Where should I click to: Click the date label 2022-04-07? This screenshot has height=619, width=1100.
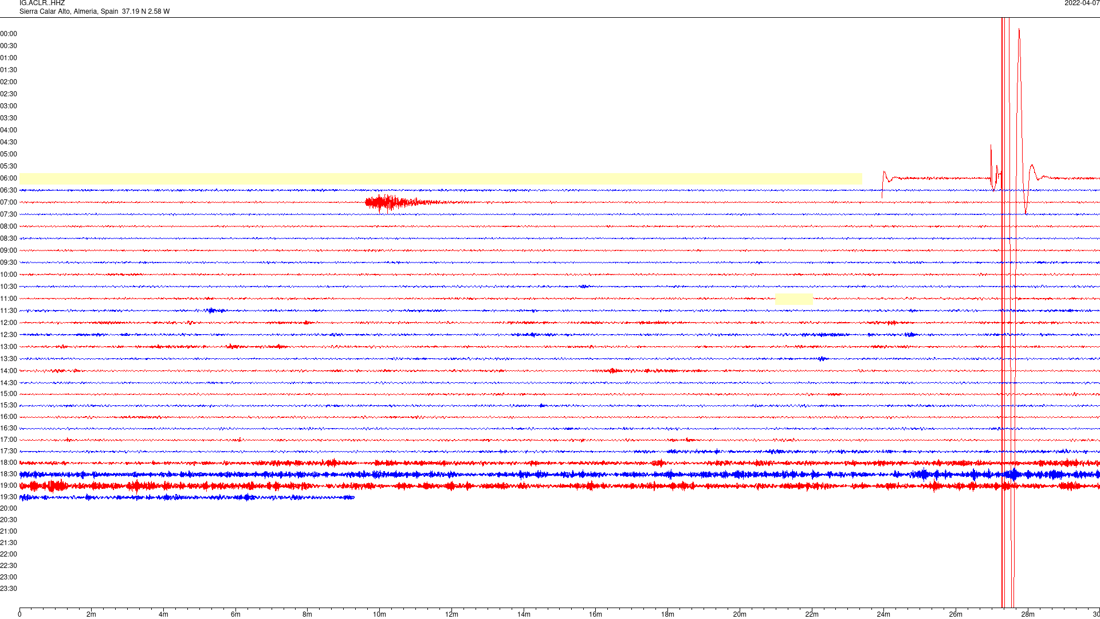[1082, 3]
